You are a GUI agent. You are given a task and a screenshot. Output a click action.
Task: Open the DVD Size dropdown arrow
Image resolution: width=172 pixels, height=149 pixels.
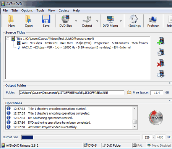[x=76, y=21]
